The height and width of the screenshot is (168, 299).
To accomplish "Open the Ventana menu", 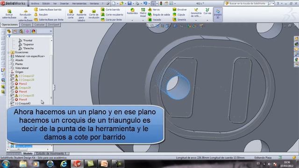I will coord(94,3).
